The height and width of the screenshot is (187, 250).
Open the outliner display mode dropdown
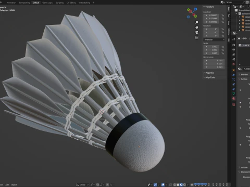coord(235,7)
